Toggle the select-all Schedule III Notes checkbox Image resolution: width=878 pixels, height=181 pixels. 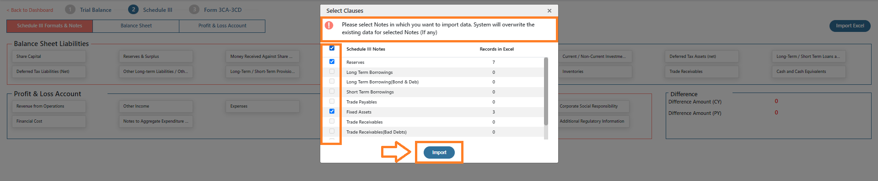click(332, 48)
